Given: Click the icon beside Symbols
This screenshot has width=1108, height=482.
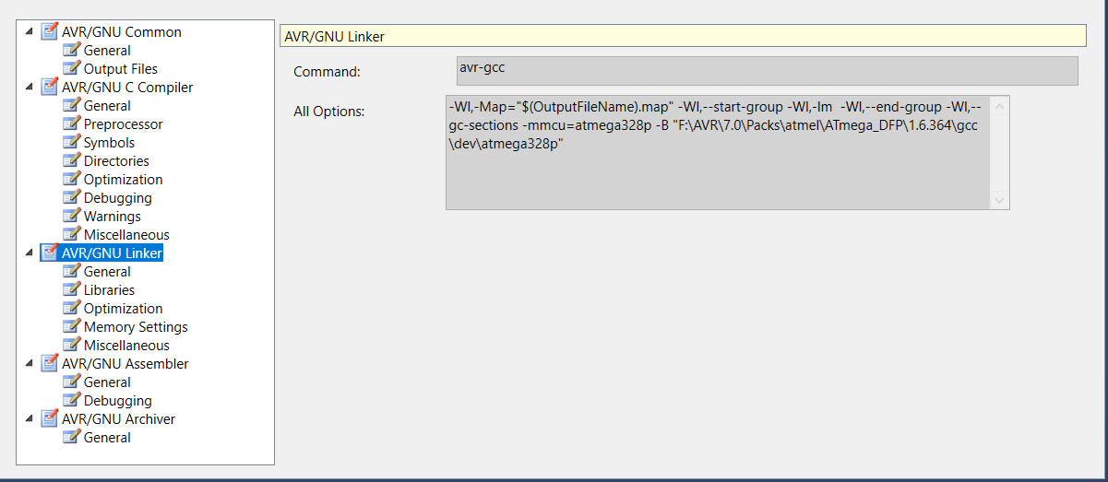Looking at the screenshot, I should (x=71, y=142).
